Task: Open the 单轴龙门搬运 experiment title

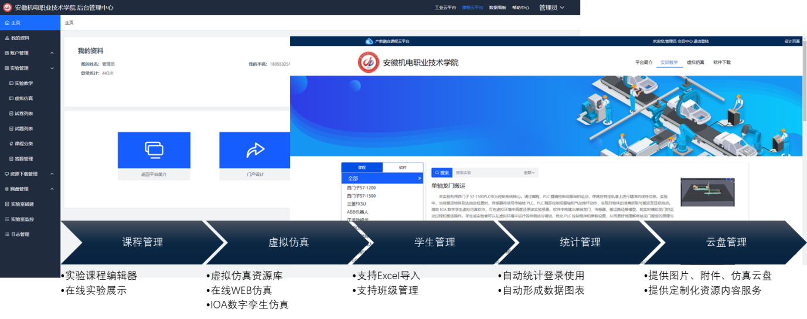Action: [448, 185]
